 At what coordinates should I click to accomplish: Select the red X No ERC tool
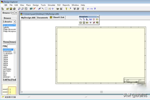94,23
